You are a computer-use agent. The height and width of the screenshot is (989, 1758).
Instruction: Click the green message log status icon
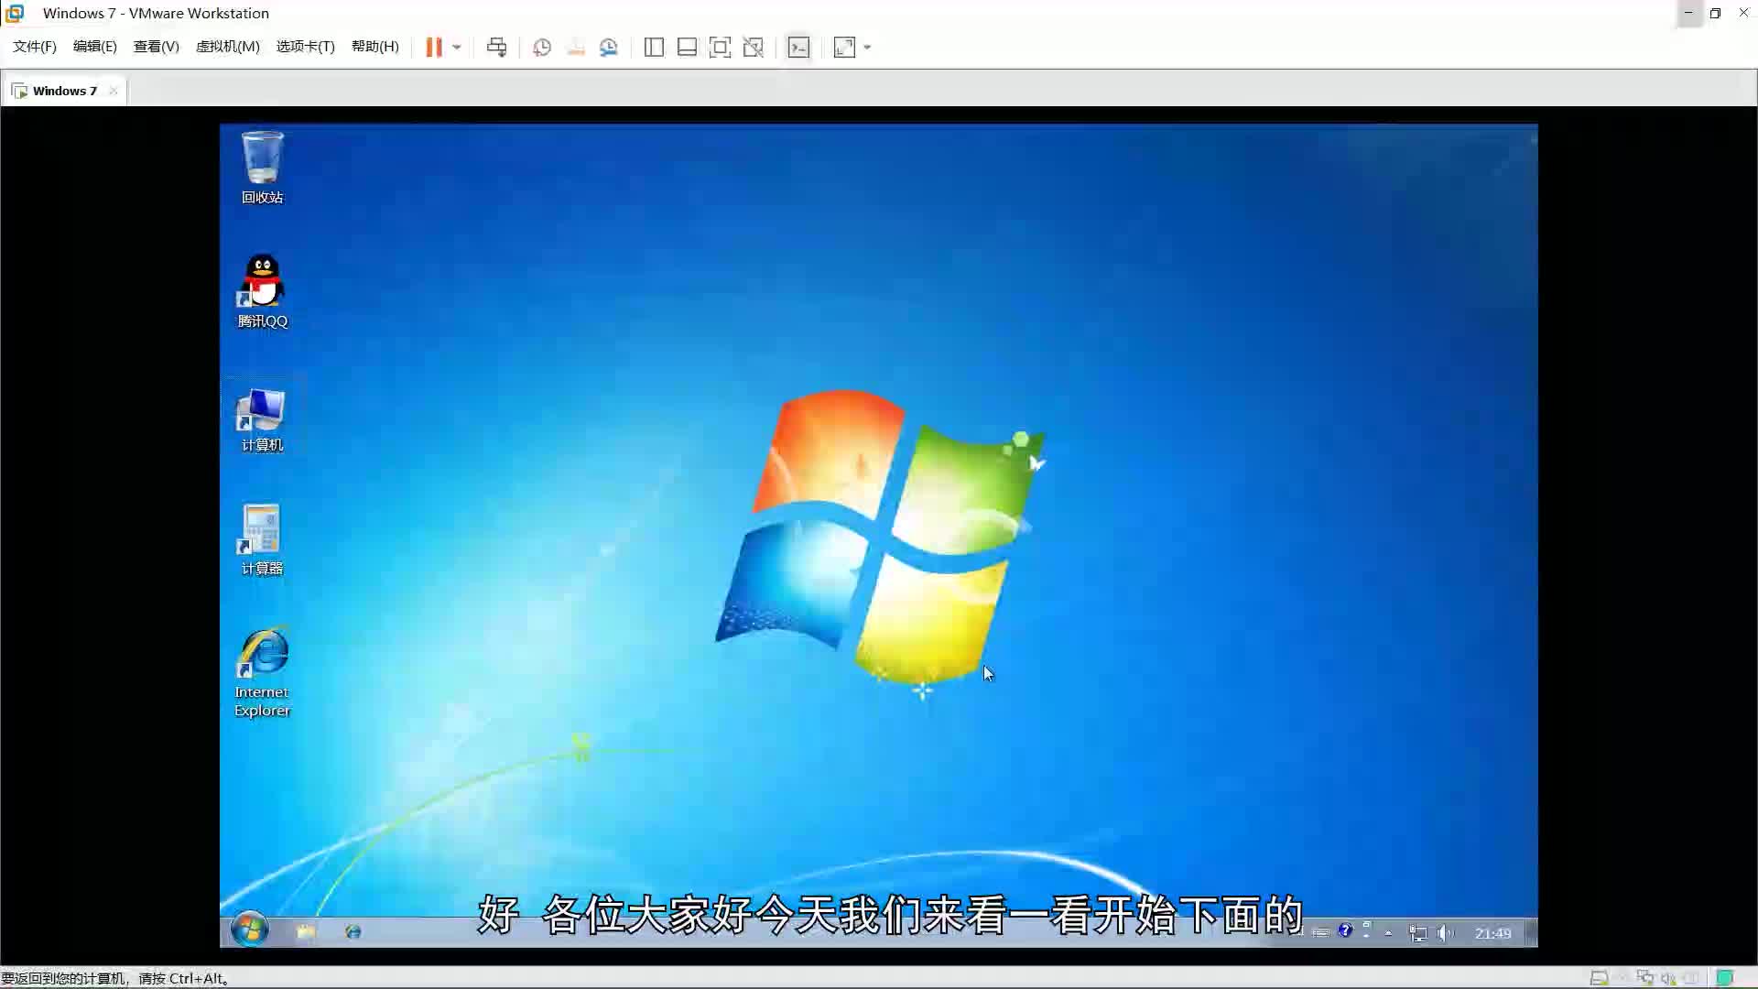pyautogui.click(x=1725, y=978)
